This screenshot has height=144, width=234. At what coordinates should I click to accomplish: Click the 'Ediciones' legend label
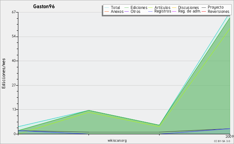pos(139,7)
